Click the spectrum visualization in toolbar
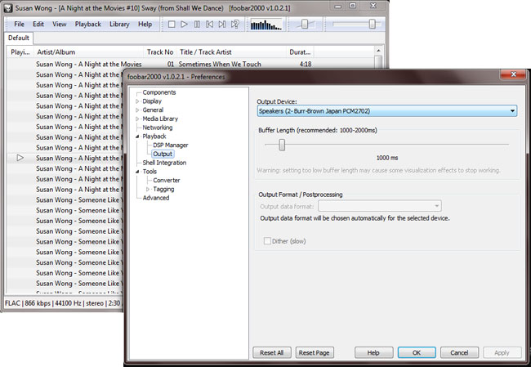The height and width of the screenshot is (367, 531). click(266, 25)
